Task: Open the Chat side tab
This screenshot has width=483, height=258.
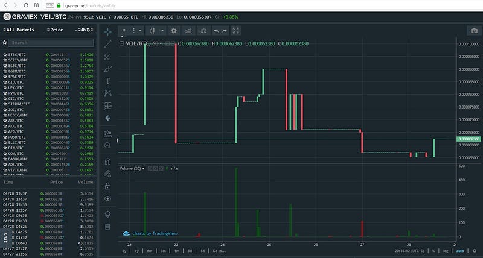Action: (5, 238)
